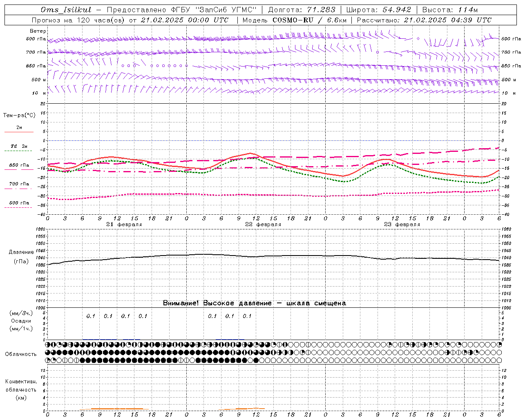Screen dimensions: 523x418
Task: Click the warning Внимание! Высокое давление — шкала смещена
Action: 255,303
